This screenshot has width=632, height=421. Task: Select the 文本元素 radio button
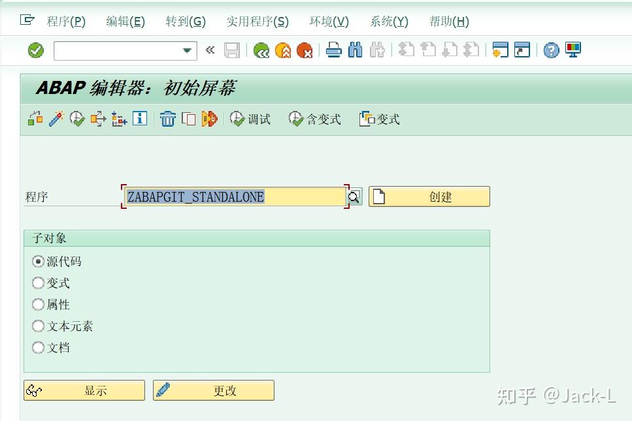38,326
